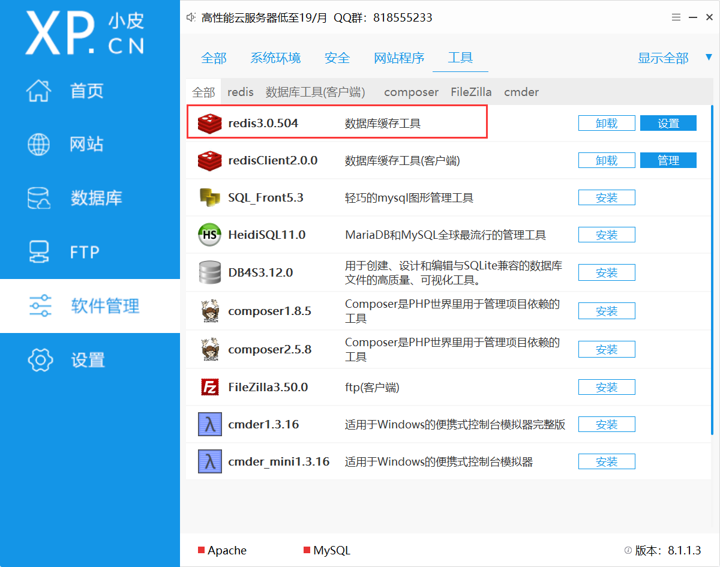The image size is (720, 567).
Task: Click the redis3.0.504 red cube icon
Action: click(x=210, y=123)
